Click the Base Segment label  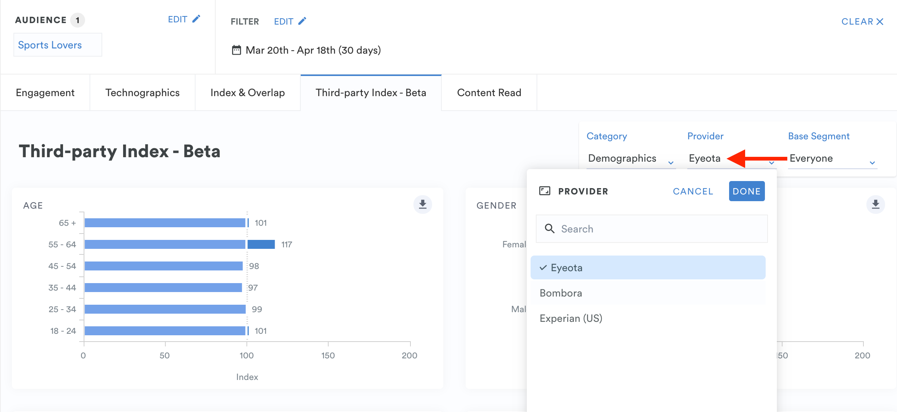819,136
